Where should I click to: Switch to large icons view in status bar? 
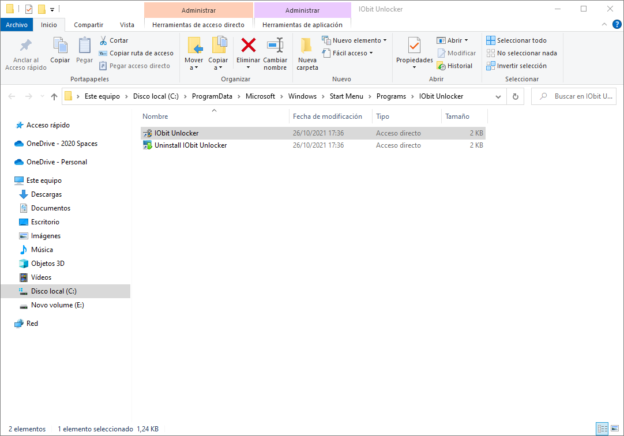615,429
